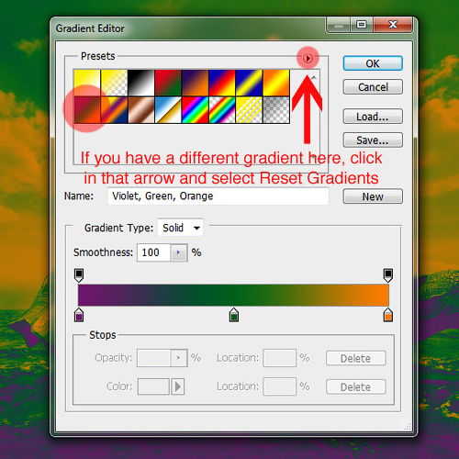This screenshot has width=459, height=459.
Task: Choose the yellow Transparent Stripes preset
Action: coord(249,110)
